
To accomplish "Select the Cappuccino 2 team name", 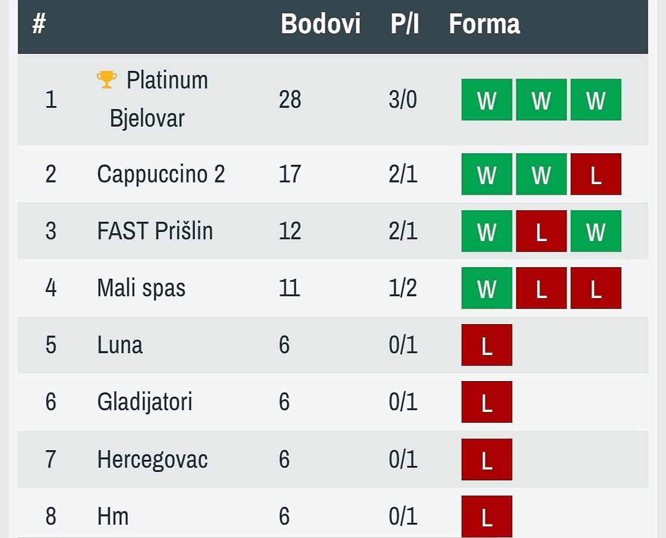I will [161, 174].
